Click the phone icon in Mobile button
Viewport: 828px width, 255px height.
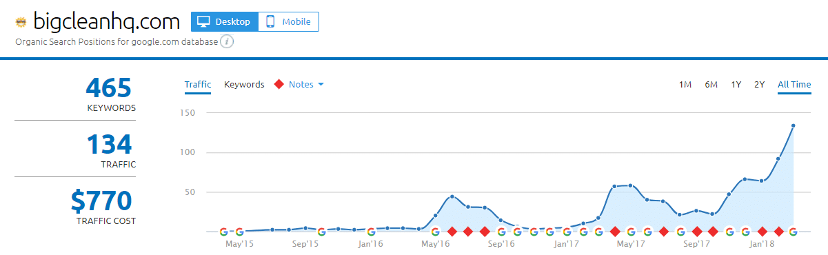[270, 21]
